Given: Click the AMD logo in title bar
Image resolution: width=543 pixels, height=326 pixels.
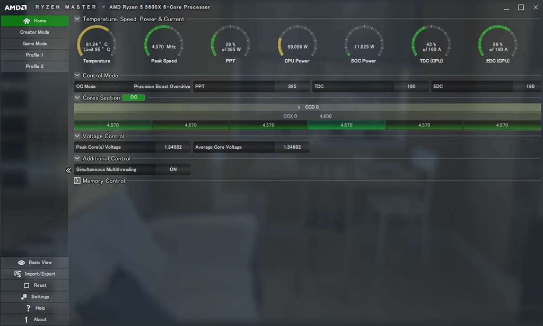Looking at the screenshot, I should click(x=15, y=7).
